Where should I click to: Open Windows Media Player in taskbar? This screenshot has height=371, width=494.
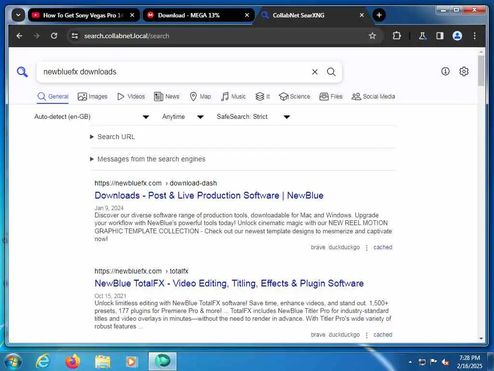click(131, 361)
